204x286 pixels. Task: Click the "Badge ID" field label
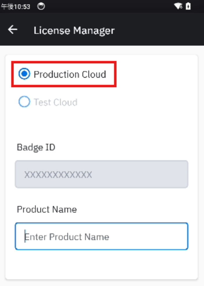point(36,147)
